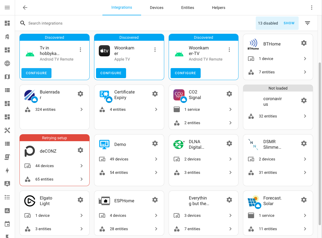322x238 pixels.
Task: Open BTHome integration settings gear
Action: (304, 43)
